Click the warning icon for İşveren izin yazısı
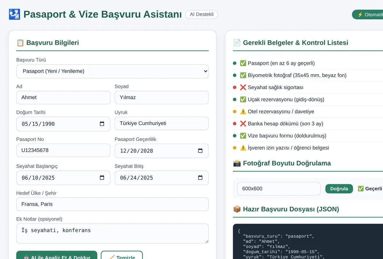Image resolution: width=383 pixels, height=259 pixels. click(x=243, y=148)
